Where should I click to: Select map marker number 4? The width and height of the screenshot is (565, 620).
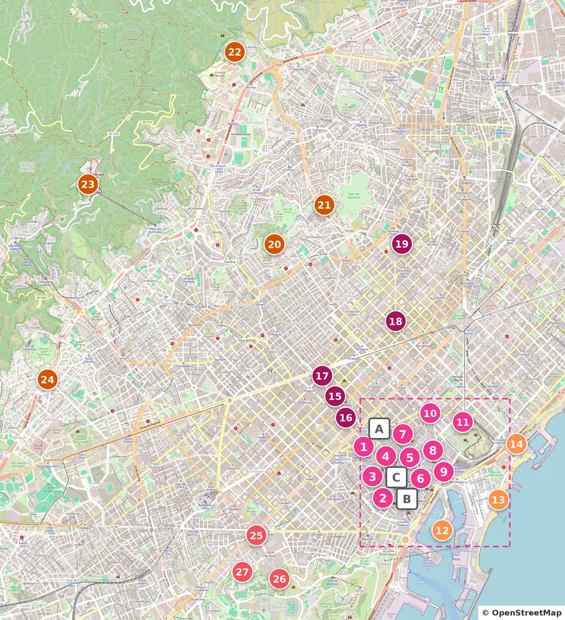pyautogui.click(x=386, y=456)
